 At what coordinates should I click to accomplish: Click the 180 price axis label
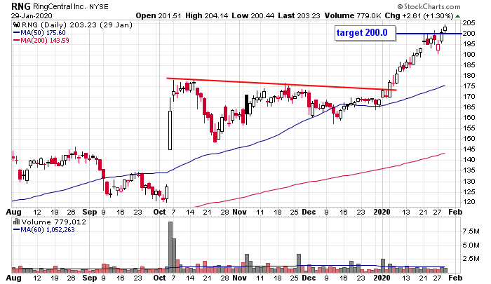point(469,76)
